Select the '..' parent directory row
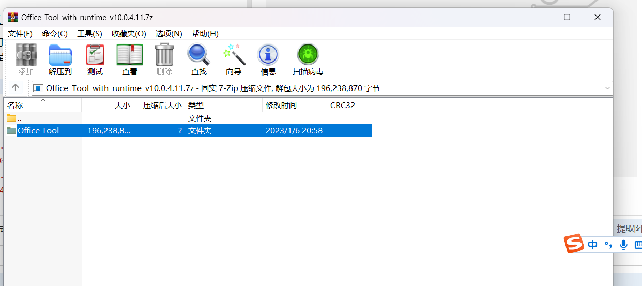 click(x=188, y=118)
